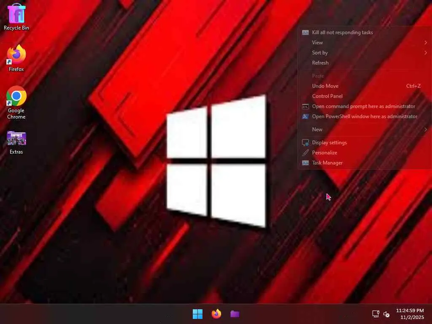The height and width of the screenshot is (324, 432).
Task: Click the PowerShell icon in context menu
Action: click(305, 116)
